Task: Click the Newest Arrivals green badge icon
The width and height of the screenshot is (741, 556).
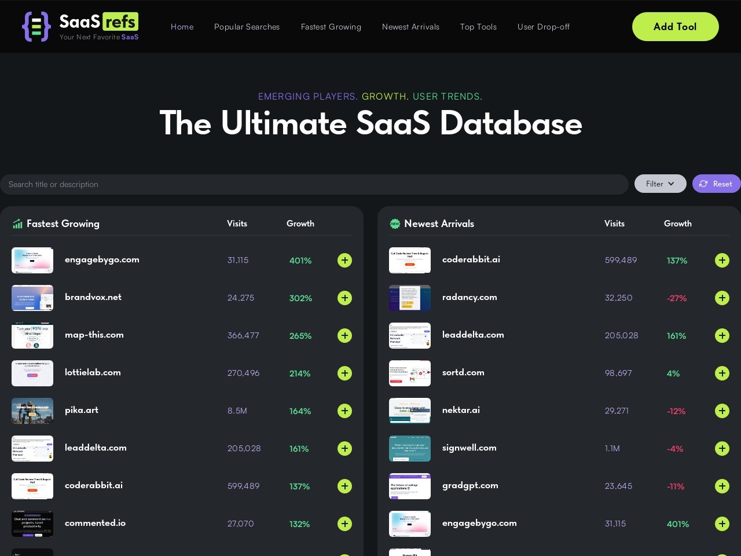Action: 395,224
